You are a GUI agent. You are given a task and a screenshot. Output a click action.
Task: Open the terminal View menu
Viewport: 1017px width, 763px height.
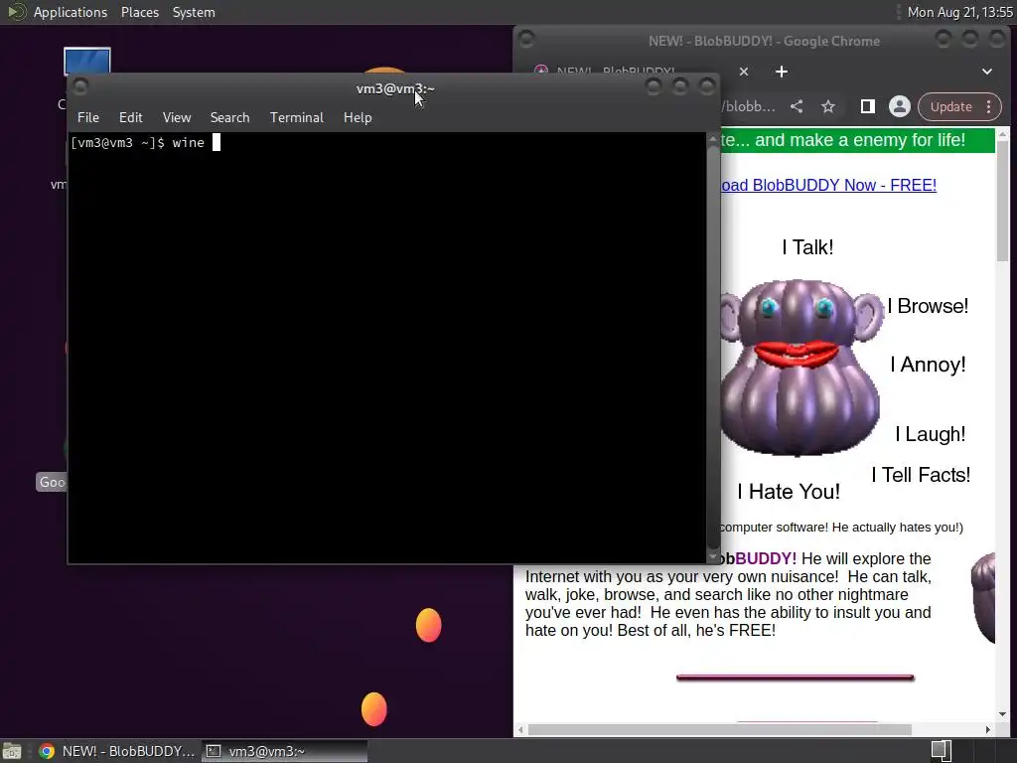point(177,117)
